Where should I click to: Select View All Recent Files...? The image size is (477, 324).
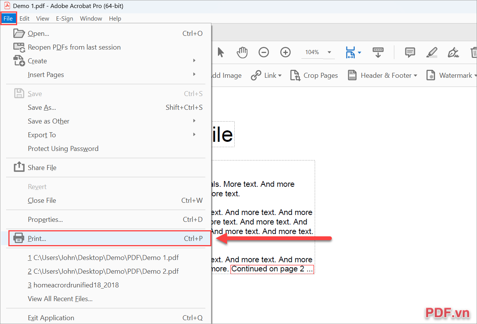click(106, 299)
